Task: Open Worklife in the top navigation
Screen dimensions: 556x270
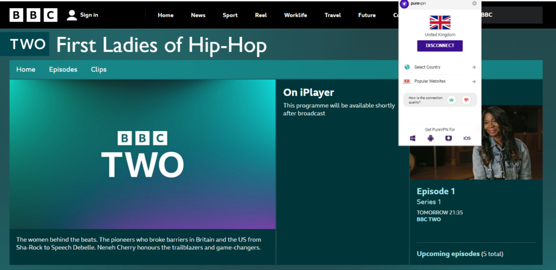Action: [x=295, y=15]
